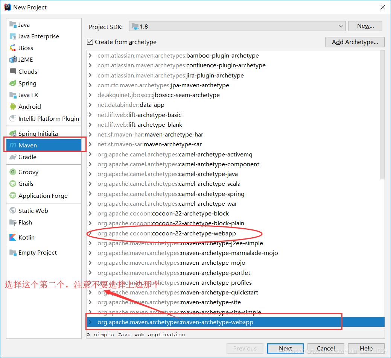
Task: Select maven-archetype-portlet entry
Action: point(174,273)
